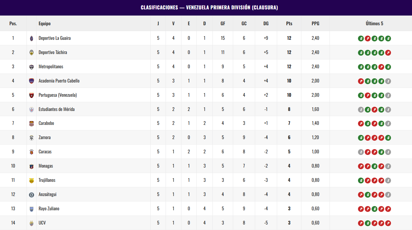Click the Academia Puerto Cabello crest
This screenshot has height=230, width=412.
coord(31,81)
